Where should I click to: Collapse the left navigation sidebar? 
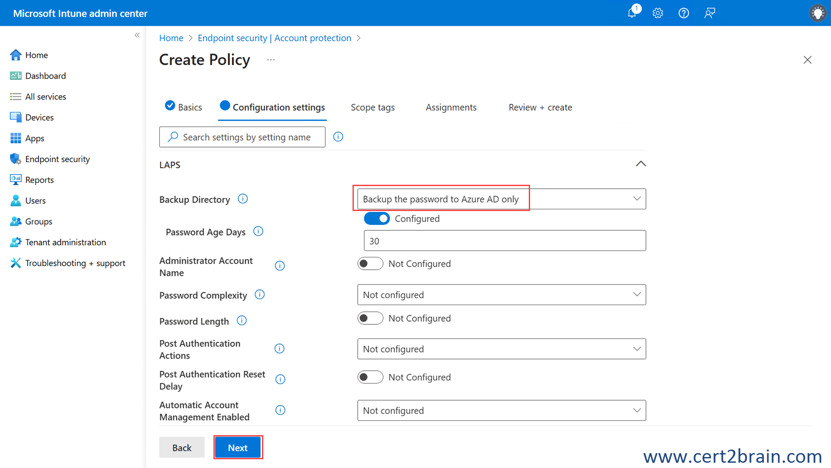pos(137,35)
